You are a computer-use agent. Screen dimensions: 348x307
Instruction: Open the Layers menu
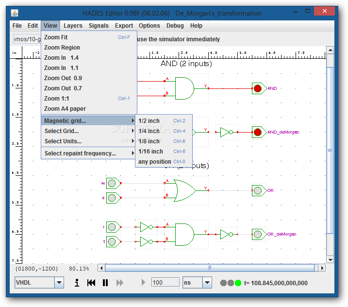(73, 26)
